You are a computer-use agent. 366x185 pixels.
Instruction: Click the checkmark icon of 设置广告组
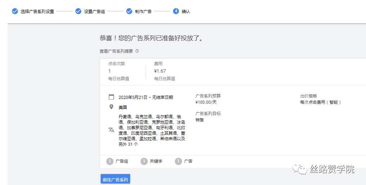[x=78, y=11]
